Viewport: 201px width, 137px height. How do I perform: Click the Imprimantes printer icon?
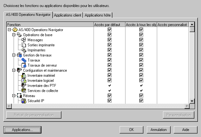click(24, 50)
